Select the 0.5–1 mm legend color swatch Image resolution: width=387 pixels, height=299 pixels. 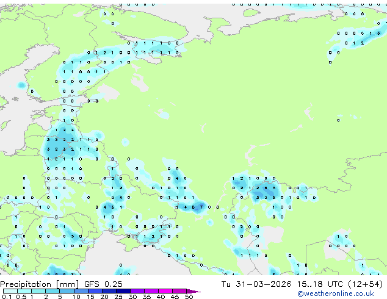pos(24,291)
